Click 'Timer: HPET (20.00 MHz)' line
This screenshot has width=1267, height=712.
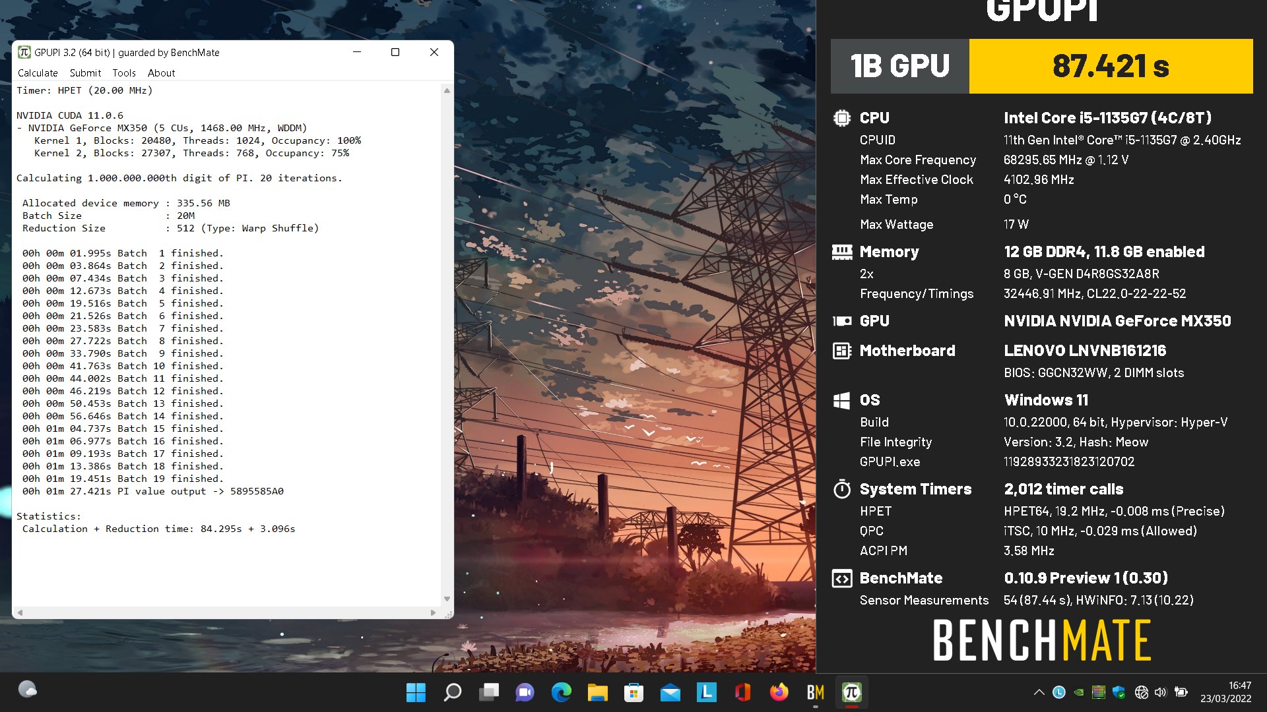coord(84,90)
